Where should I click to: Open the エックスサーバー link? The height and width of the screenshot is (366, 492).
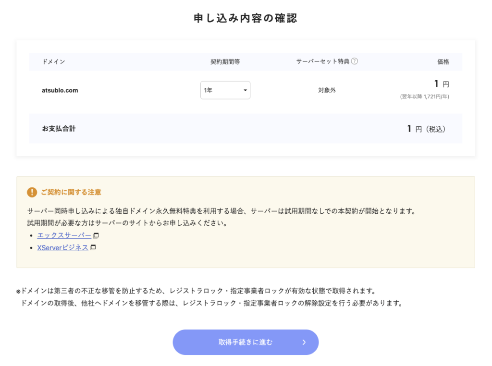(x=64, y=235)
